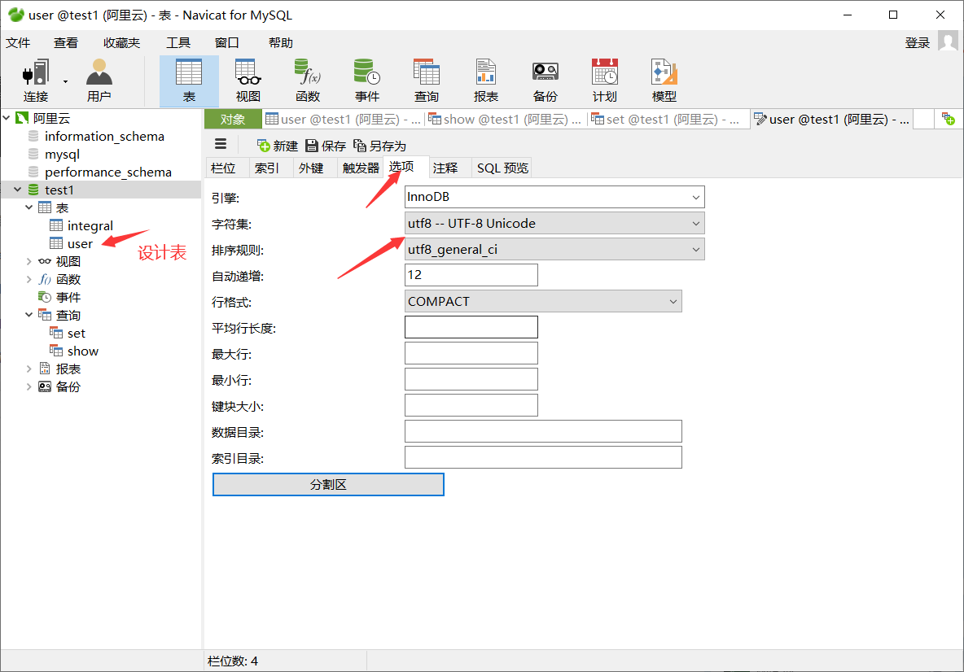The image size is (964, 672).
Task: Expand the 报表 (Reports) tree node
Action: click(x=28, y=369)
